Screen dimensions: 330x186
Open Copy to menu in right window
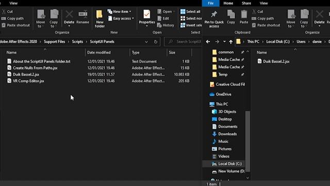coord(304,19)
